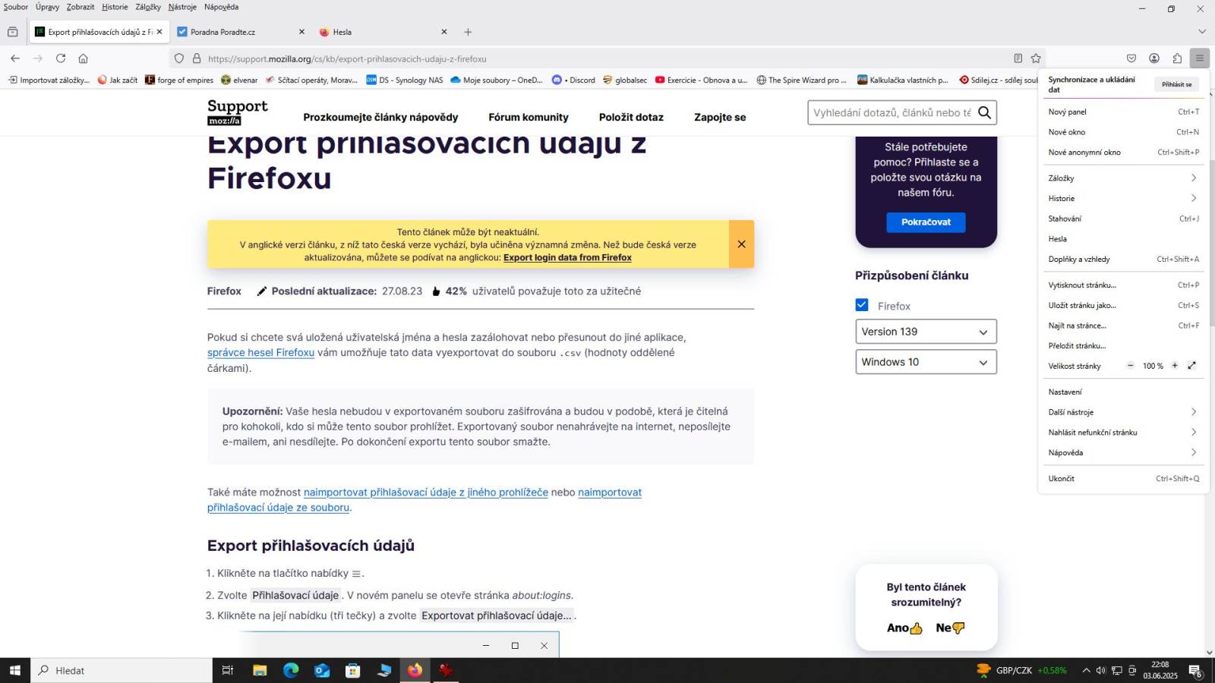Select Doplňky a vzhledy
This screenshot has width=1215, height=683.
(x=1123, y=260)
